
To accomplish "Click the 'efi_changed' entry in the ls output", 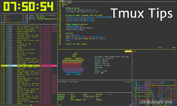I will (76, 100).
